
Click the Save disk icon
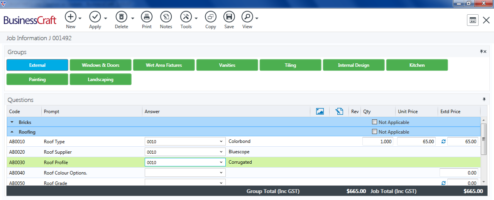tap(229, 17)
